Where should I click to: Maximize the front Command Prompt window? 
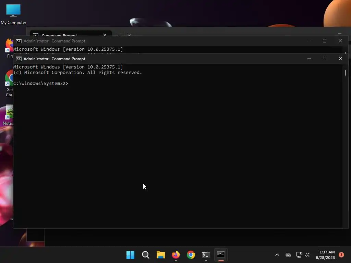point(325,59)
